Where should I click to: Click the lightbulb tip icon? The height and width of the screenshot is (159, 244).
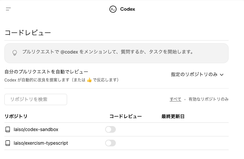pos(15,53)
